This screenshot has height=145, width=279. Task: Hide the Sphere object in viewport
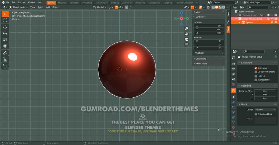[272, 22]
